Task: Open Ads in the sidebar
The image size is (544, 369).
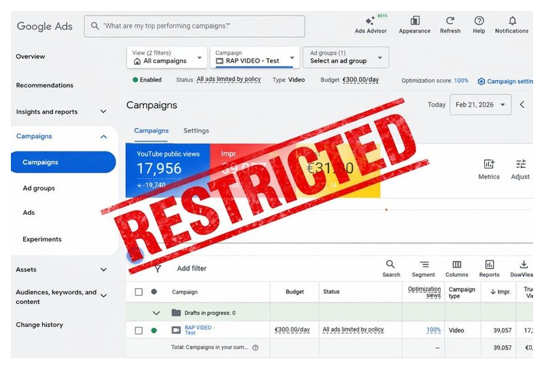Action: point(29,213)
